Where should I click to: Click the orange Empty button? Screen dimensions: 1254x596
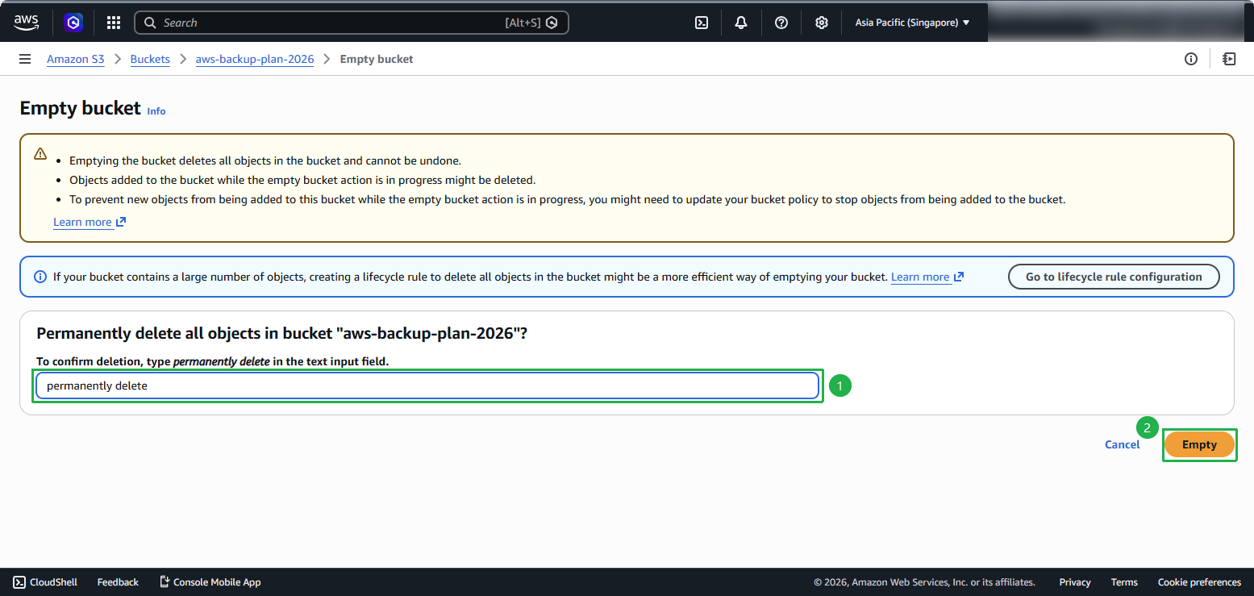coord(1199,444)
